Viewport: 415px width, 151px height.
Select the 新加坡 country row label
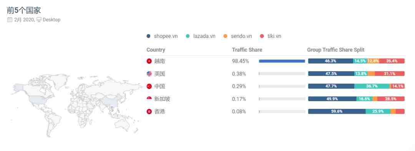coord(162,99)
